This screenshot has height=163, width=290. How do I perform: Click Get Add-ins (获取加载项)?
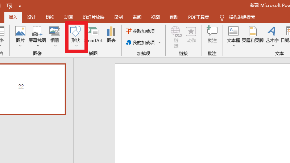tap(140, 32)
